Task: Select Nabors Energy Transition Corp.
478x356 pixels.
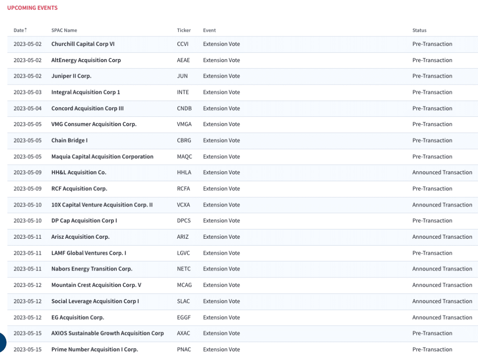Action: pyautogui.click(x=92, y=269)
